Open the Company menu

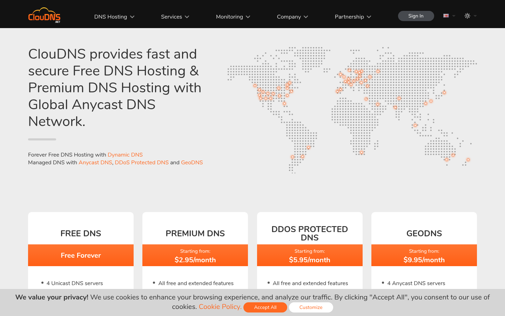pos(292,17)
